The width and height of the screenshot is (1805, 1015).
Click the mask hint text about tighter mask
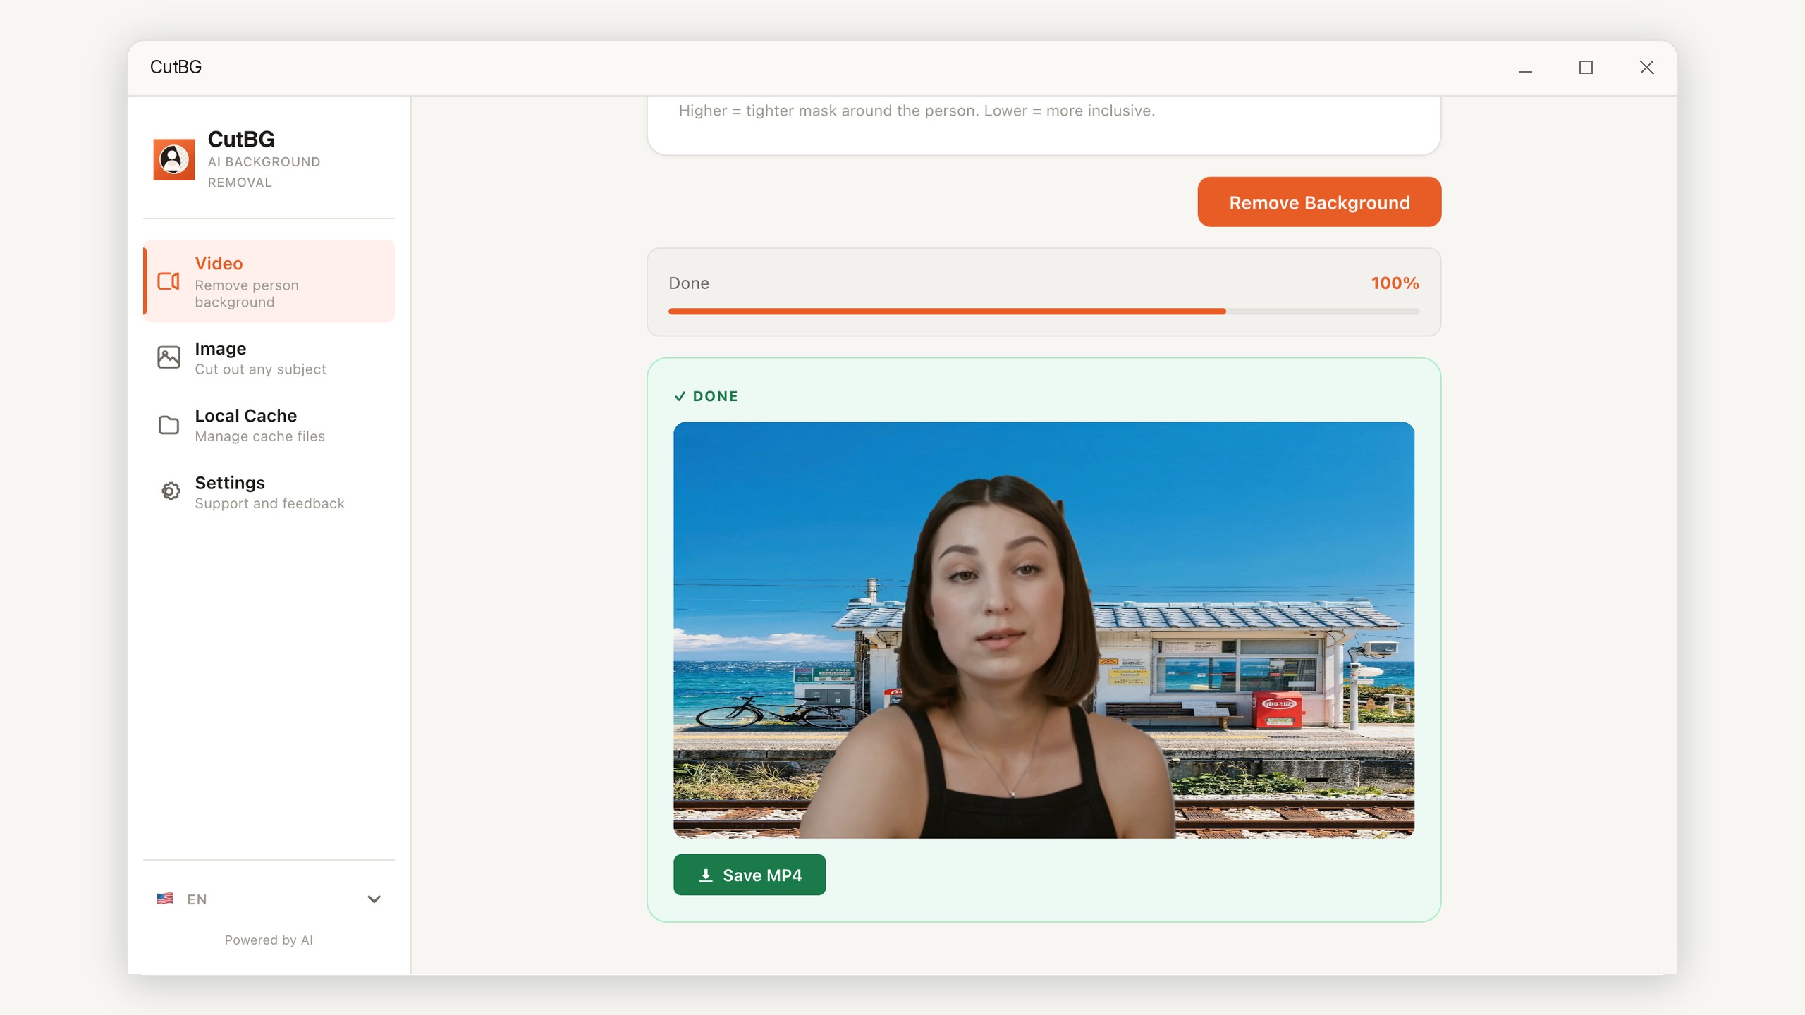[x=917, y=111]
